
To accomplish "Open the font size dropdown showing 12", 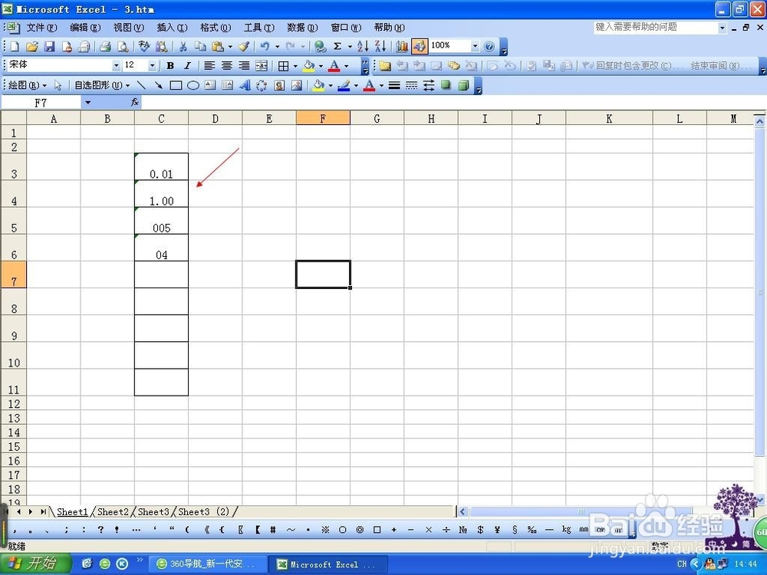I will (152, 65).
